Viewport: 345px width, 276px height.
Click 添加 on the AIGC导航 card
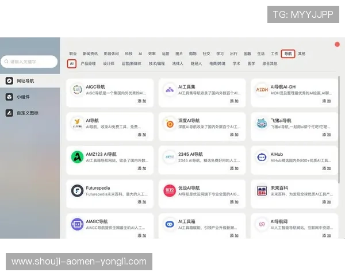click(142, 101)
